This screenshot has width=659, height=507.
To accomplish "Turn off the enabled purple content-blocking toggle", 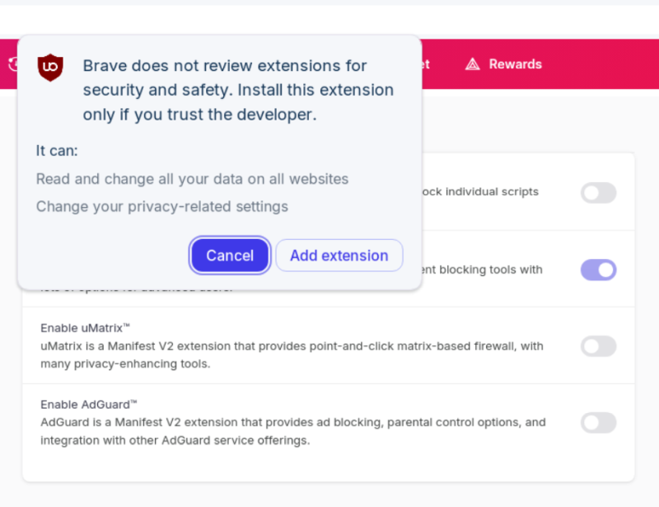I will (598, 270).
